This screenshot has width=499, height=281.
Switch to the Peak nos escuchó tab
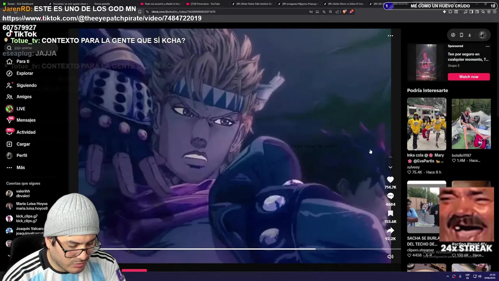[160, 4]
